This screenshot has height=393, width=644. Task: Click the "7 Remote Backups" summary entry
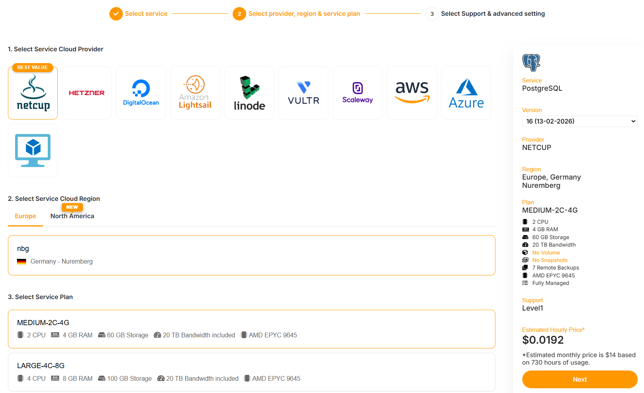click(x=555, y=268)
